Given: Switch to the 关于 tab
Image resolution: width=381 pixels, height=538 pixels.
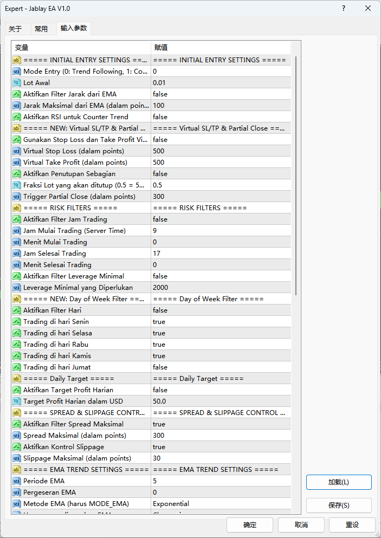Looking at the screenshot, I should 15,29.
